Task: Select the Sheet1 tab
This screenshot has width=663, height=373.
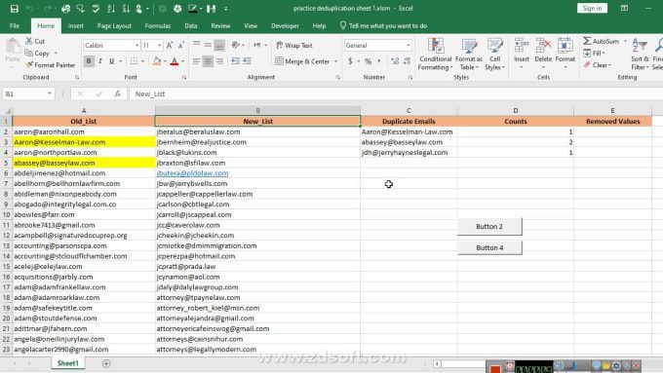Action: [67, 363]
